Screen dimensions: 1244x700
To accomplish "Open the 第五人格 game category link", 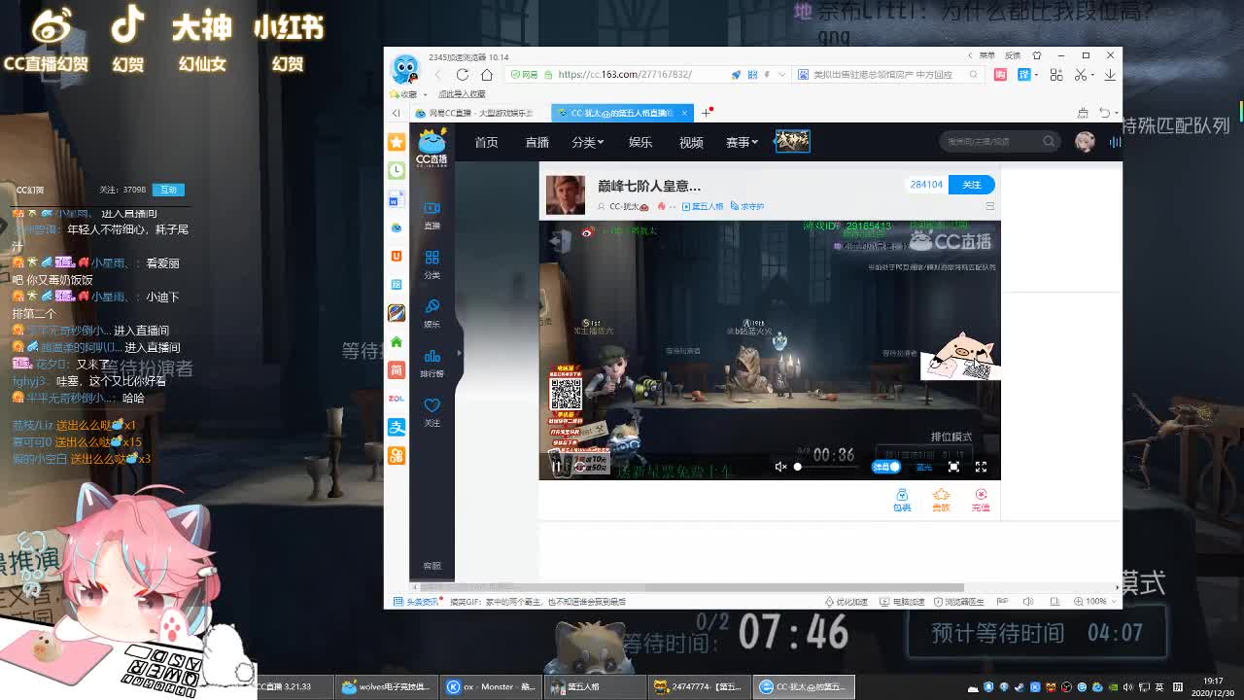I will click(x=703, y=206).
